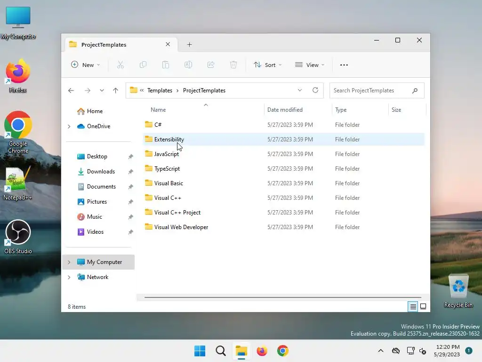Open Recent locations dropdown chevron
Screen dimensions: 482x362
click(x=102, y=90)
